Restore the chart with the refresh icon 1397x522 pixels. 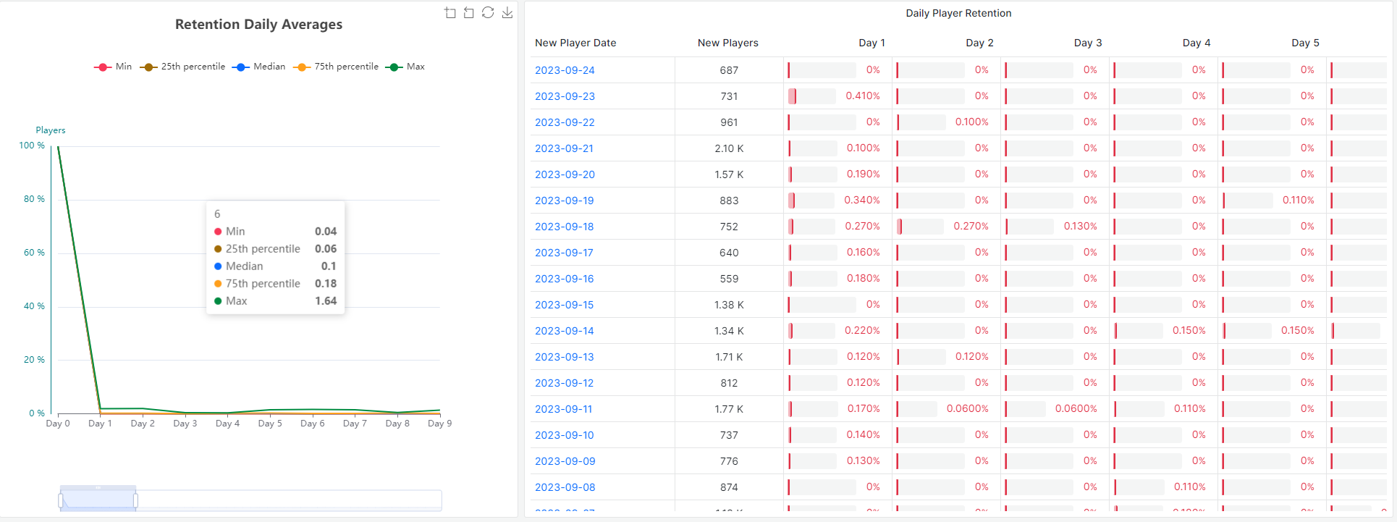coord(488,13)
